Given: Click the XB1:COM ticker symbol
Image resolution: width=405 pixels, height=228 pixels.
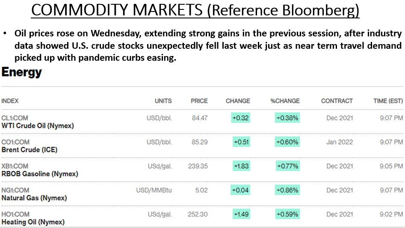Looking at the screenshot, I should [15, 166].
